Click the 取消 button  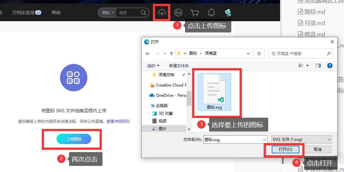(x=318, y=149)
